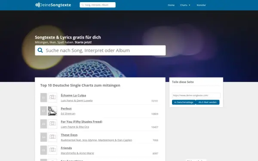Open artist Ed Sheeran
Image resolution: width=258 pixels, height=161 pixels.
68,113
